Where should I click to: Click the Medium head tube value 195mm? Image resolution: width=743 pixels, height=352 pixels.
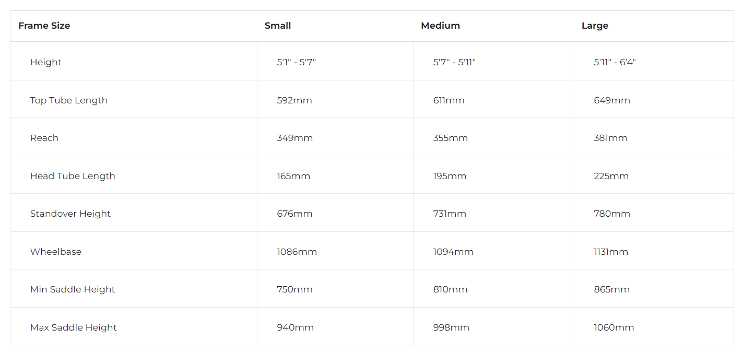[450, 176]
